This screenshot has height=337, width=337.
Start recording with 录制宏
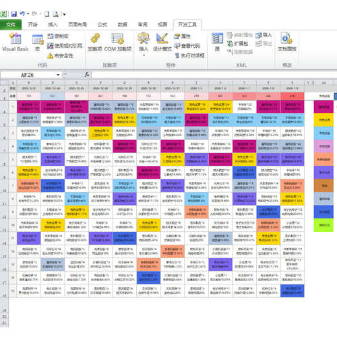[x=58, y=36]
